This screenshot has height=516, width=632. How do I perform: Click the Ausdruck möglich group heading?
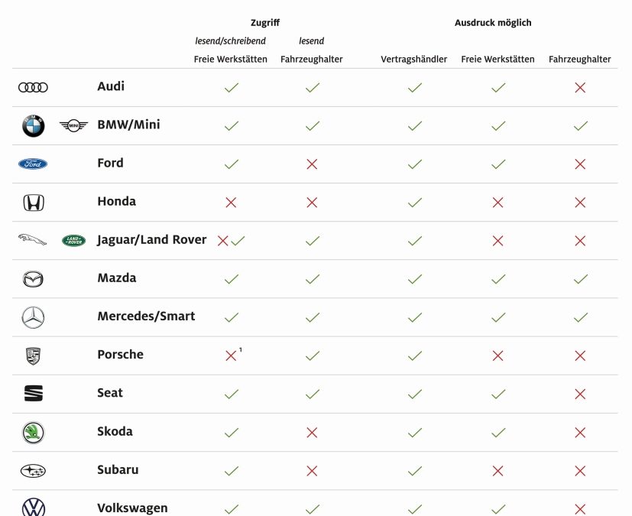(493, 23)
